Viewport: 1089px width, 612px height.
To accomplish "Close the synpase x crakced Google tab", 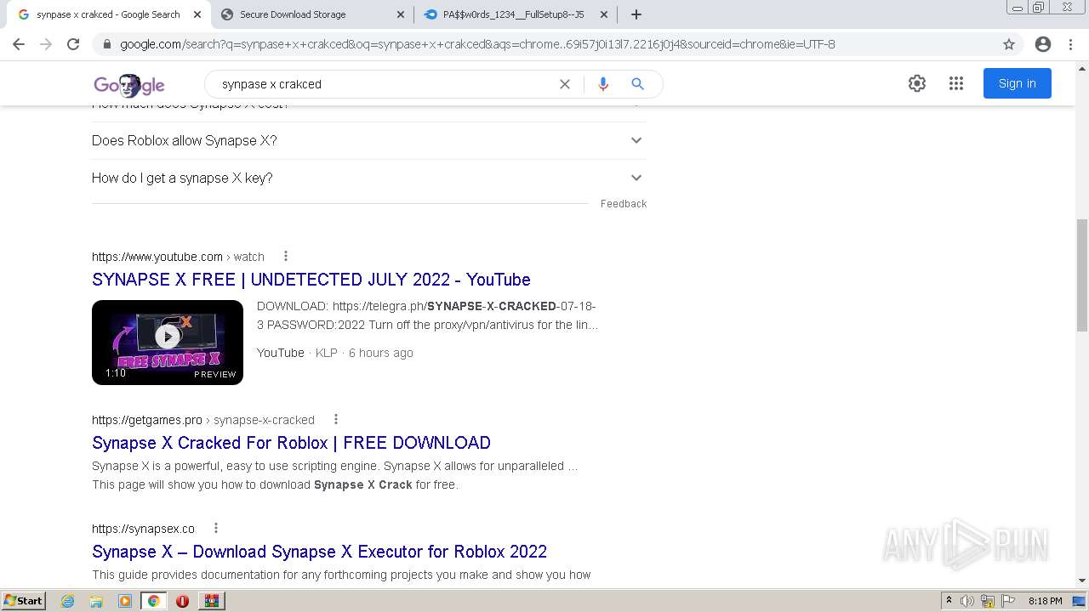I will (197, 14).
